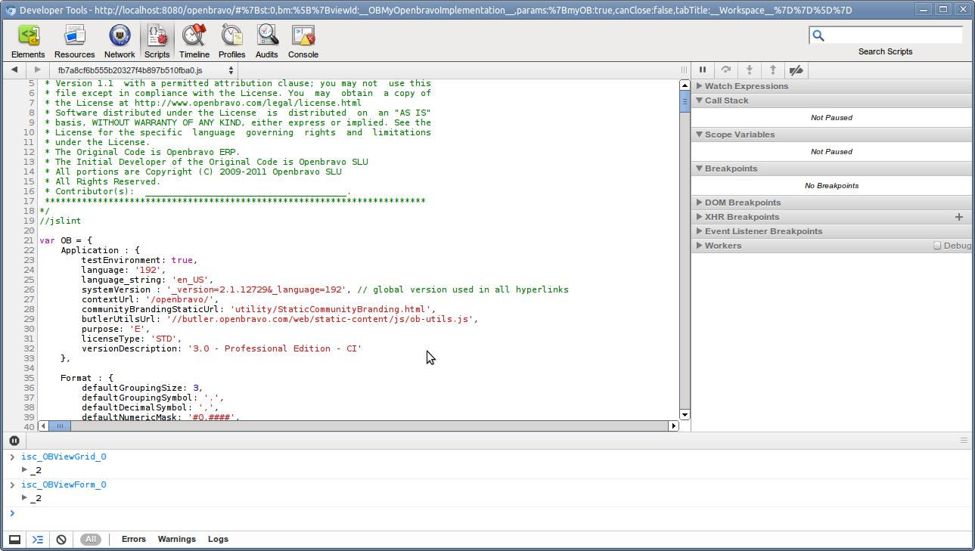Toggle the Debug checkbox in Workers
This screenshot has height=551, width=975.
coord(937,246)
